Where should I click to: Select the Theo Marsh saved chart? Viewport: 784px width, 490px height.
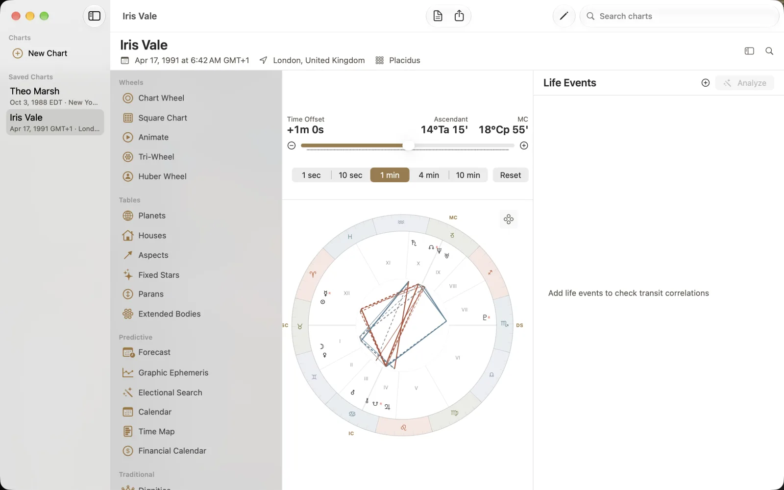[55, 96]
